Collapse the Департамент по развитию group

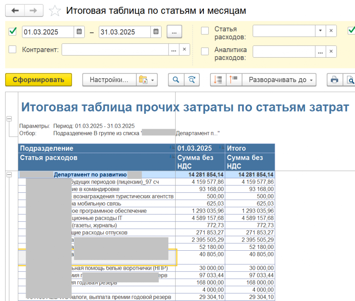pos(9,175)
